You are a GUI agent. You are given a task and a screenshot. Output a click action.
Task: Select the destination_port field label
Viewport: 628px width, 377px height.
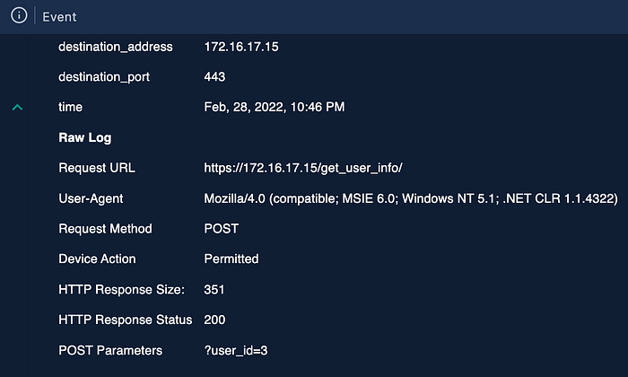click(104, 77)
